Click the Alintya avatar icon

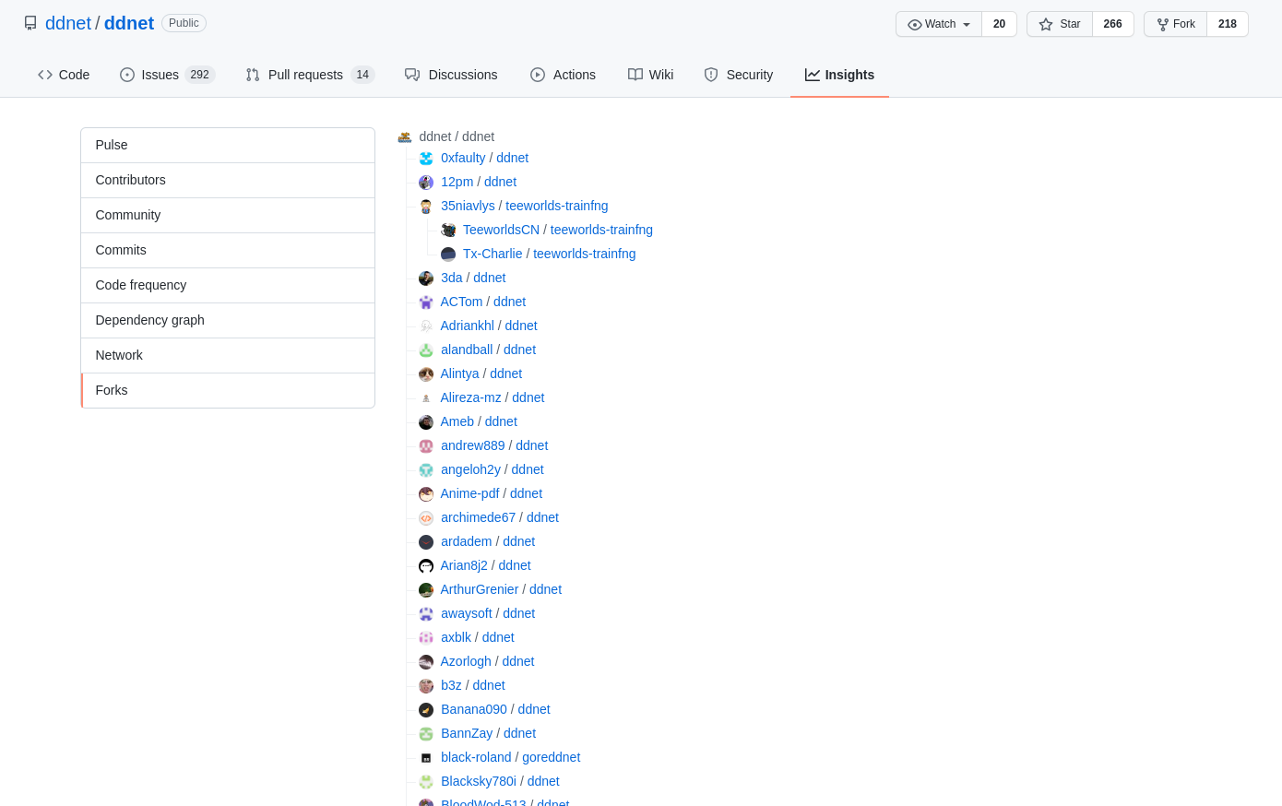click(x=426, y=374)
